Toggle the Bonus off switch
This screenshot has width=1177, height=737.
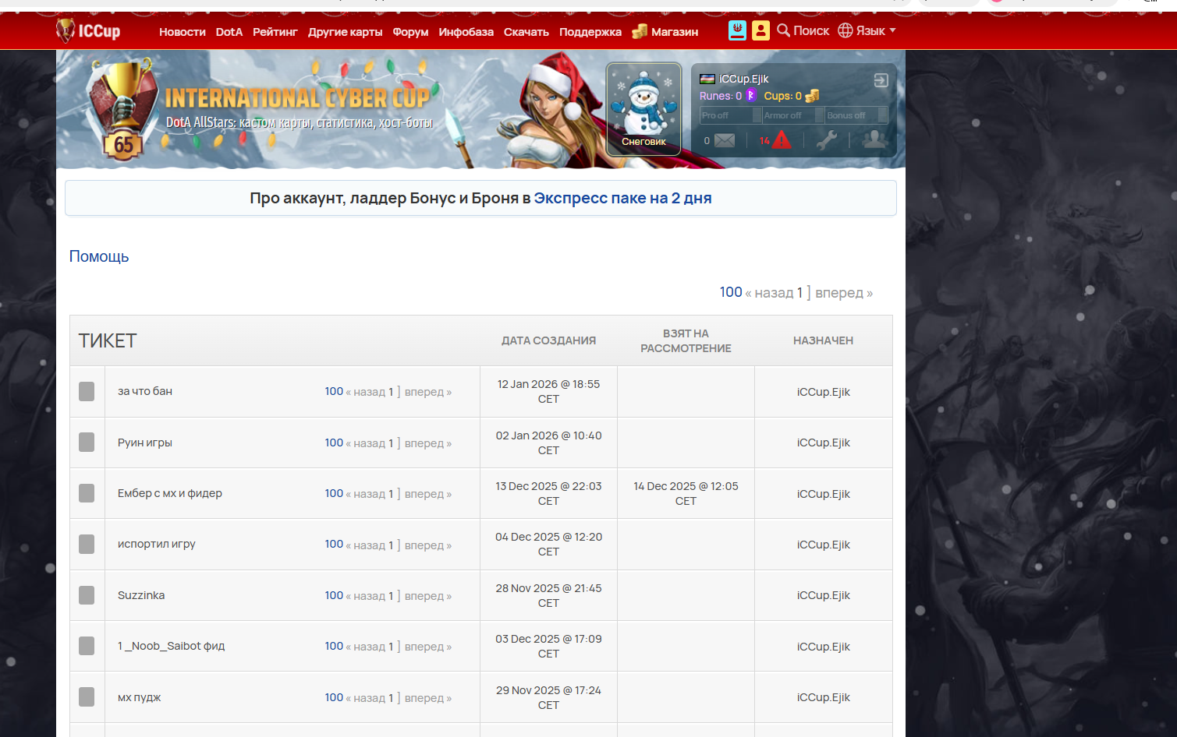click(x=856, y=115)
